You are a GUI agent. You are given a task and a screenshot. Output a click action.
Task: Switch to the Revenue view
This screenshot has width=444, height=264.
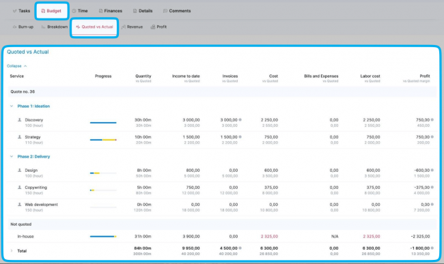[x=132, y=27]
